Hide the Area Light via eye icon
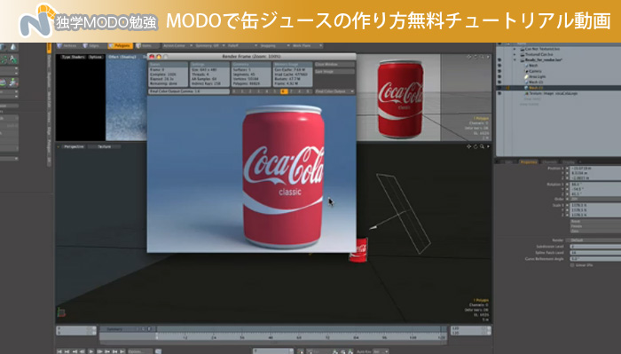Screen dimensions: 621x354 pyautogui.click(x=499, y=77)
